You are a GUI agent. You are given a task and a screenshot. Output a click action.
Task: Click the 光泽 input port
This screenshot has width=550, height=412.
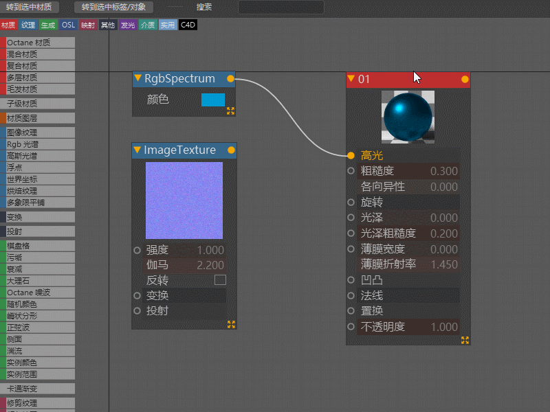351,218
